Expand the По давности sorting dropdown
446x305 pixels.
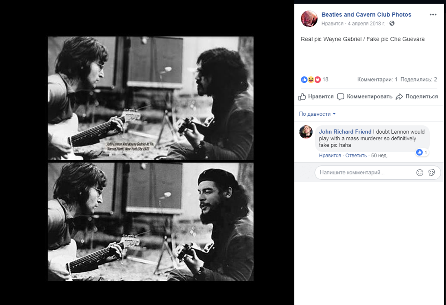pos(317,114)
